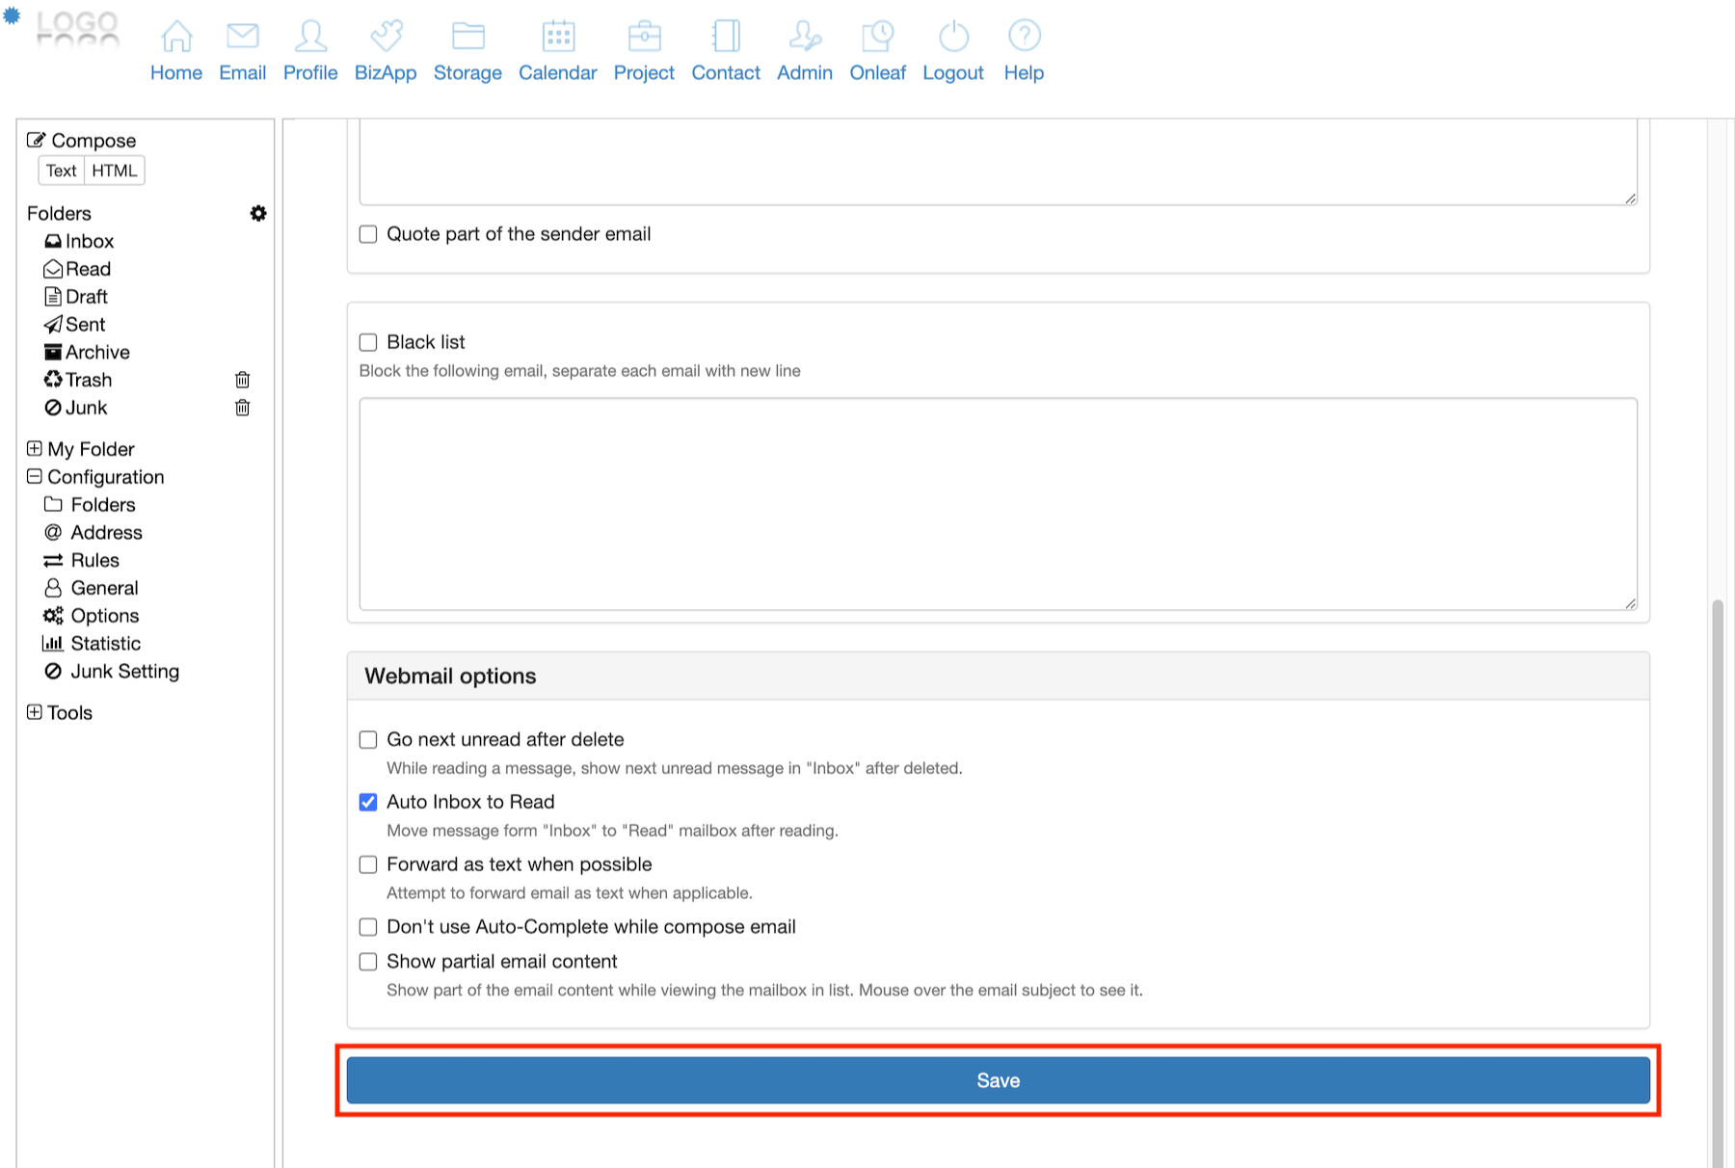
Task: Click the Save button
Action: pos(998,1080)
